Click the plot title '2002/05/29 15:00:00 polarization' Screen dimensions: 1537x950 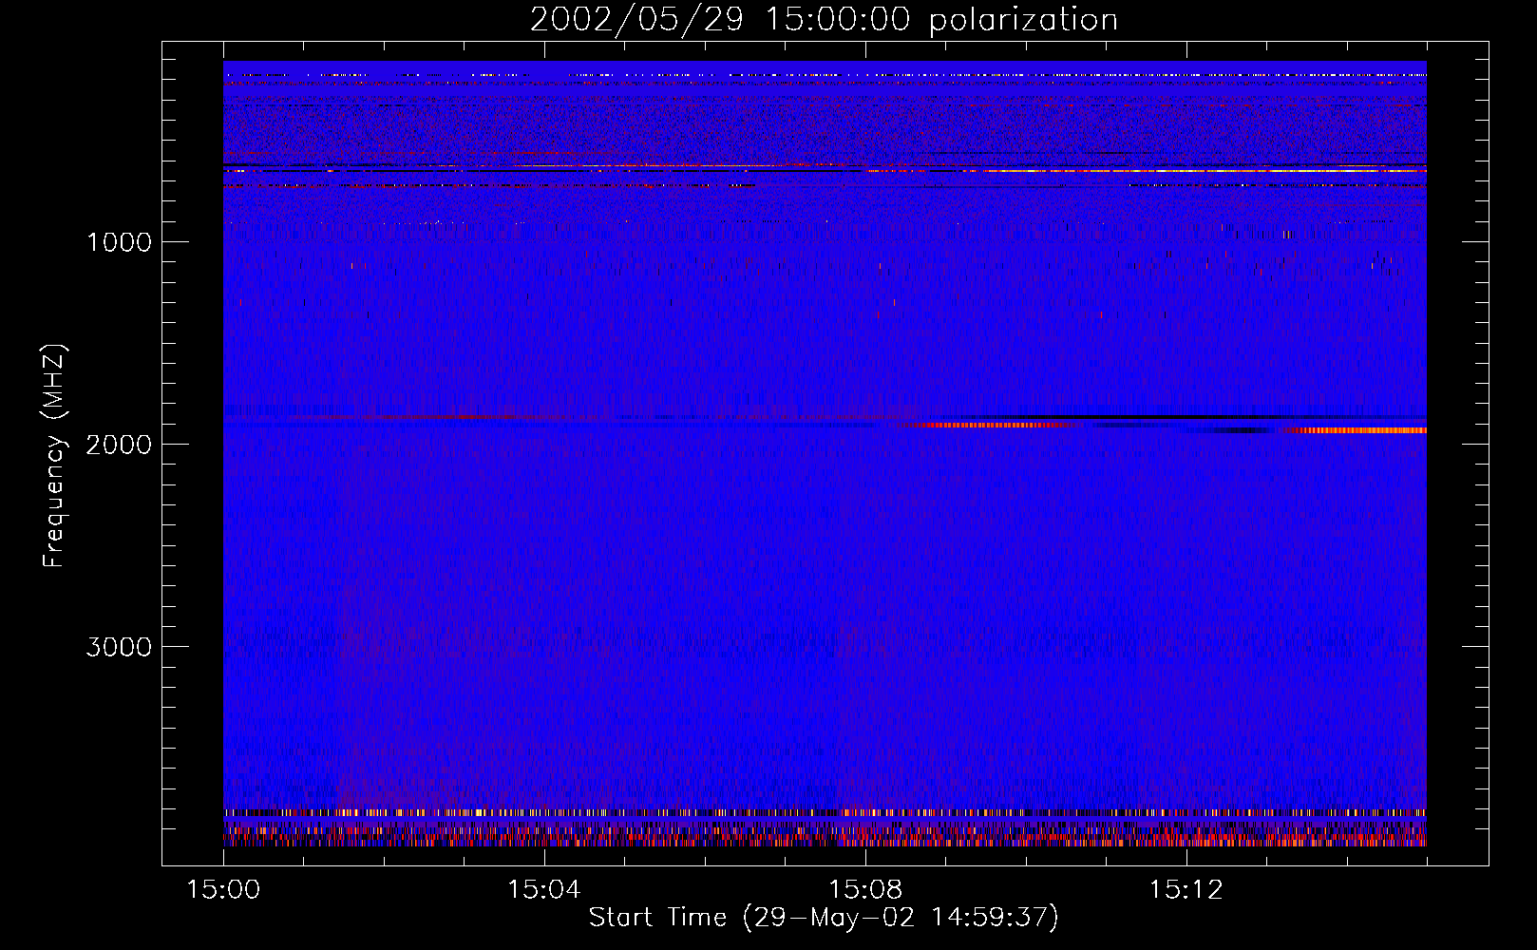pos(824,19)
